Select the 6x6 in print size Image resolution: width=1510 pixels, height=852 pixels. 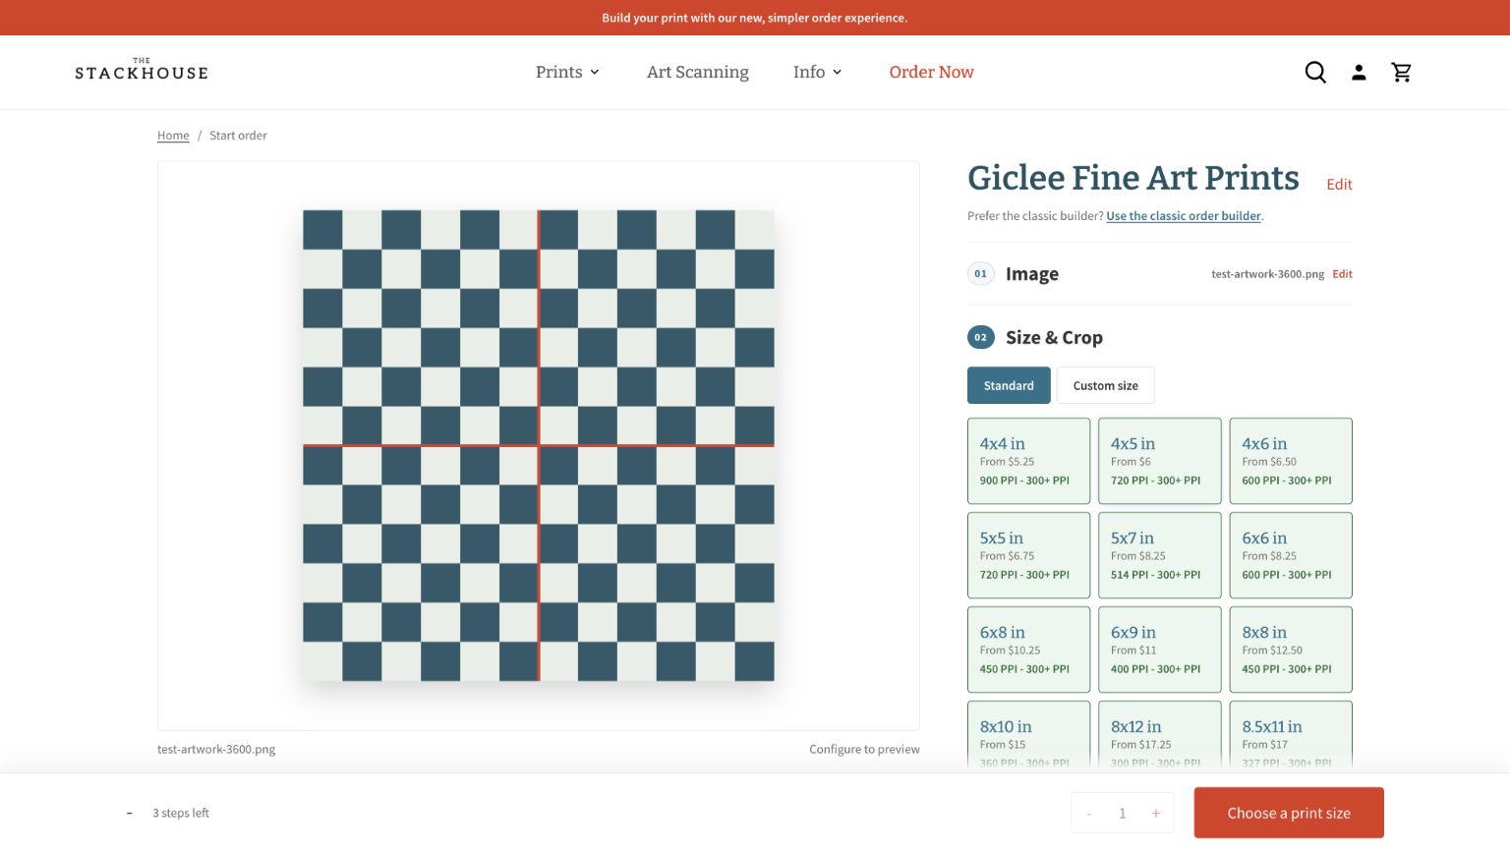(x=1291, y=555)
